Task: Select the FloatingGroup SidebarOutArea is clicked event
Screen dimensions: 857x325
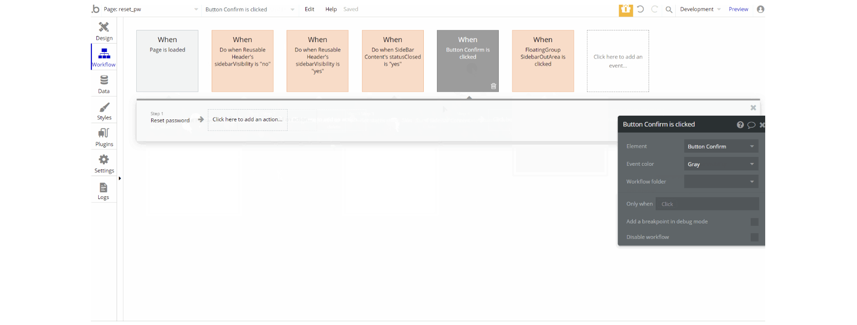Action: (x=543, y=61)
